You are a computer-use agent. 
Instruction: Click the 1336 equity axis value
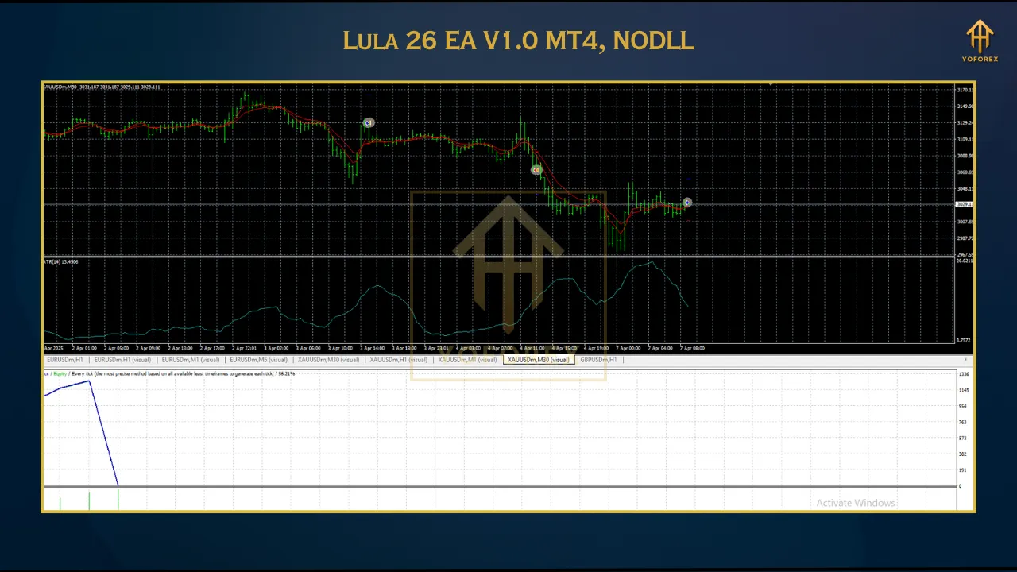point(964,374)
